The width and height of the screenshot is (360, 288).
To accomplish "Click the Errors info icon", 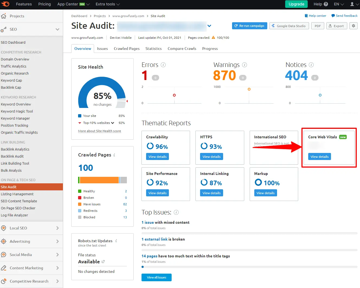I will tap(163, 65).
